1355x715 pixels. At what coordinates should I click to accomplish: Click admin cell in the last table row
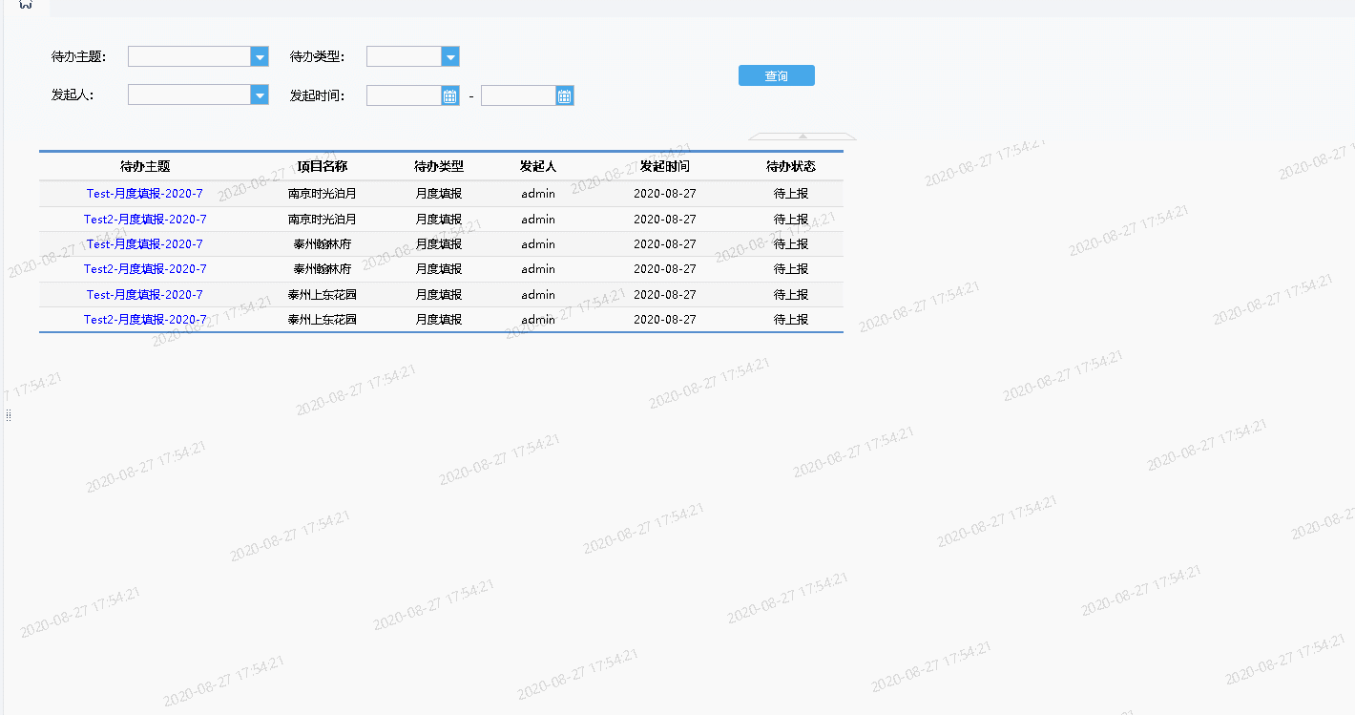(x=538, y=320)
